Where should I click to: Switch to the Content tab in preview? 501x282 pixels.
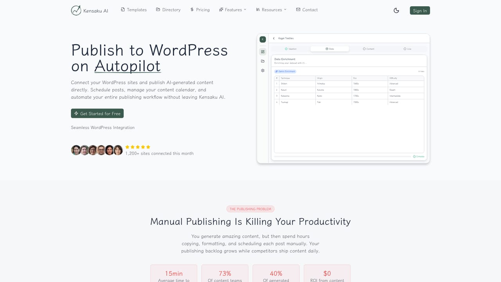(369, 49)
